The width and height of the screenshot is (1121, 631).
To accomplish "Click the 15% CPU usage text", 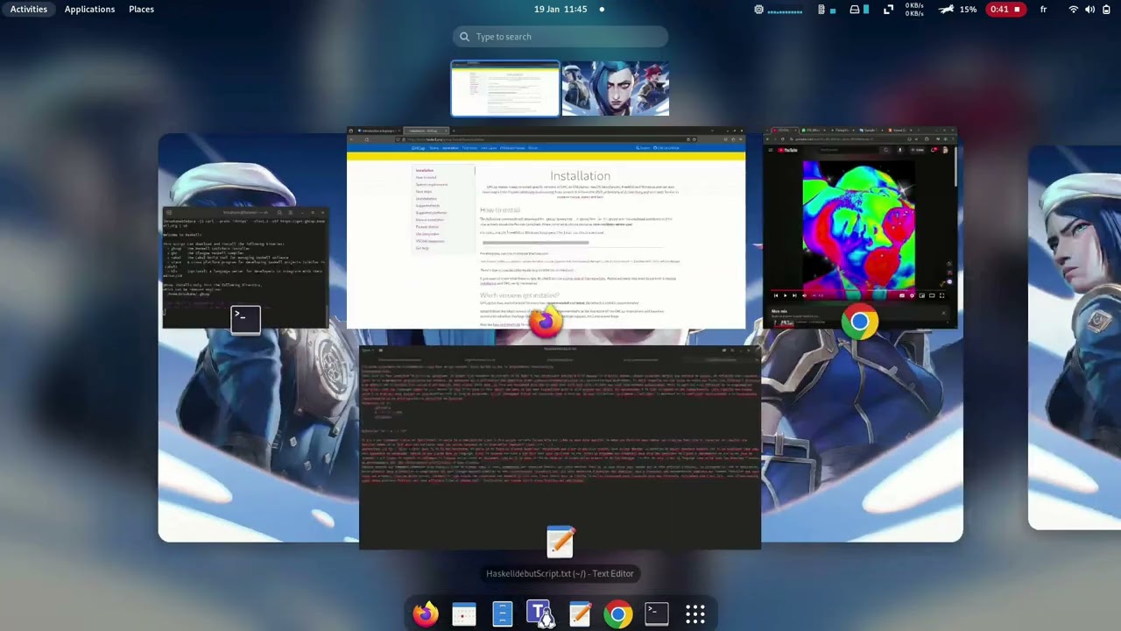I will point(969,10).
